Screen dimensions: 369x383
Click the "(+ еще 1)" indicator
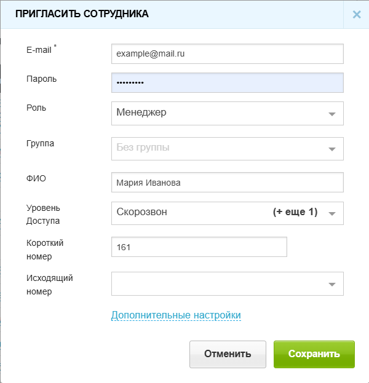click(x=295, y=212)
